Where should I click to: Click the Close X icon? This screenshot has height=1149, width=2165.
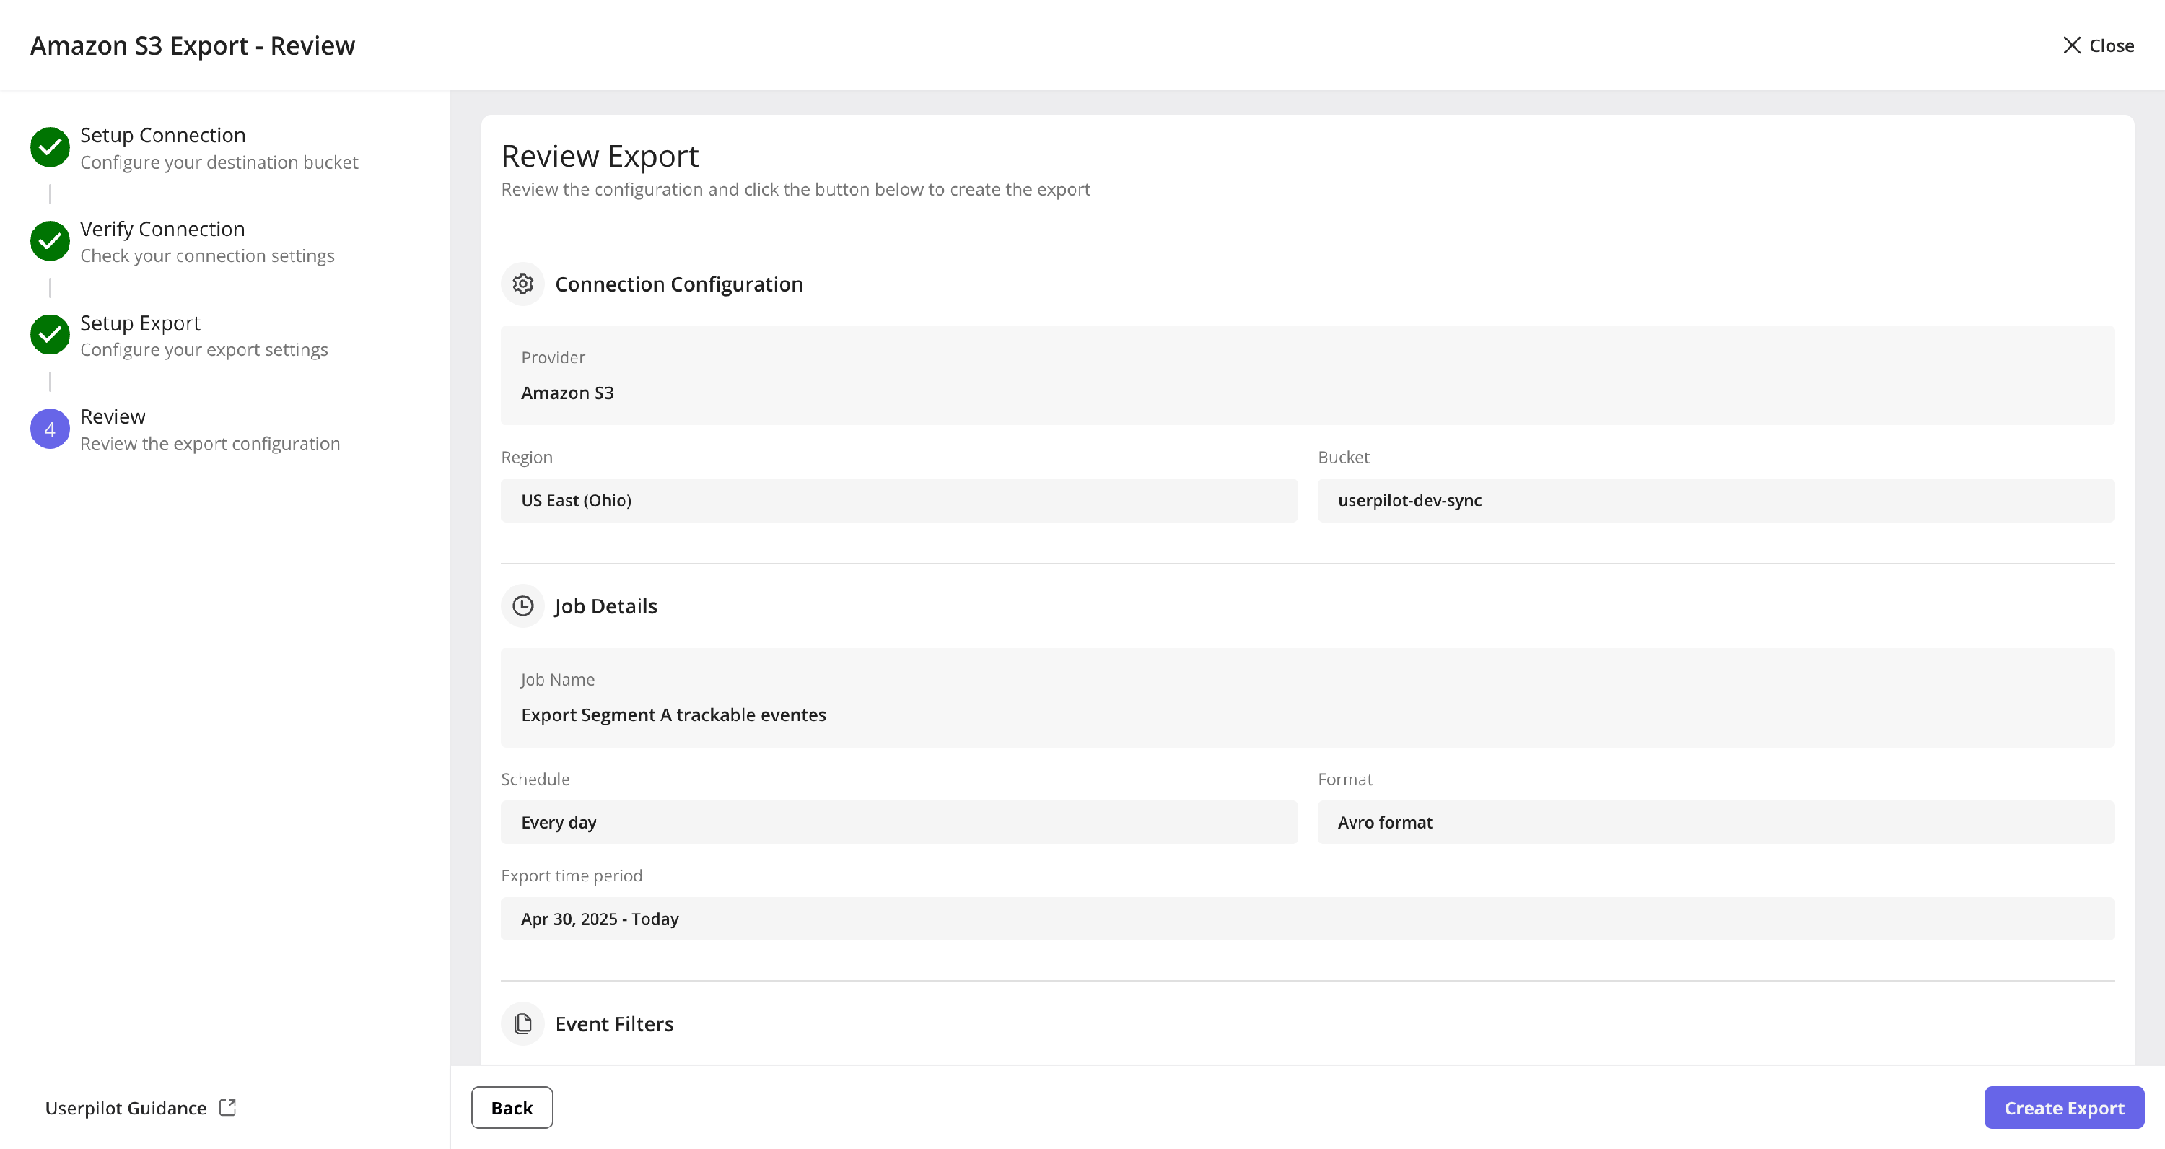click(2071, 45)
